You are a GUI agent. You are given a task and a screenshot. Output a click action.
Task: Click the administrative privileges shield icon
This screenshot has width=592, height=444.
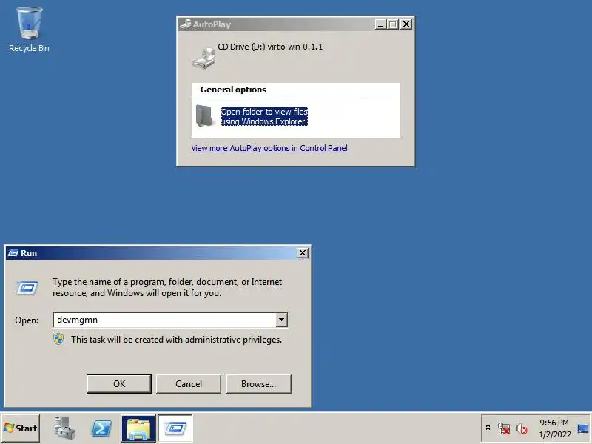point(58,339)
